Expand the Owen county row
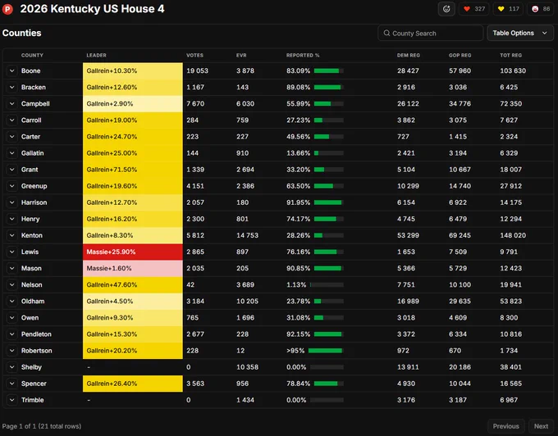Screen dimensions: 558x436 pyautogui.click(x=11, y=318)
